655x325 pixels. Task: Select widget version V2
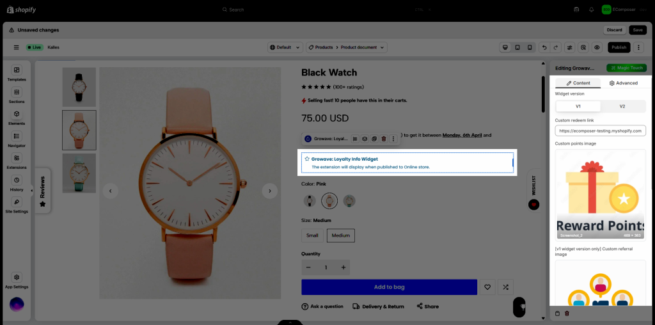[x=622, y=106]
